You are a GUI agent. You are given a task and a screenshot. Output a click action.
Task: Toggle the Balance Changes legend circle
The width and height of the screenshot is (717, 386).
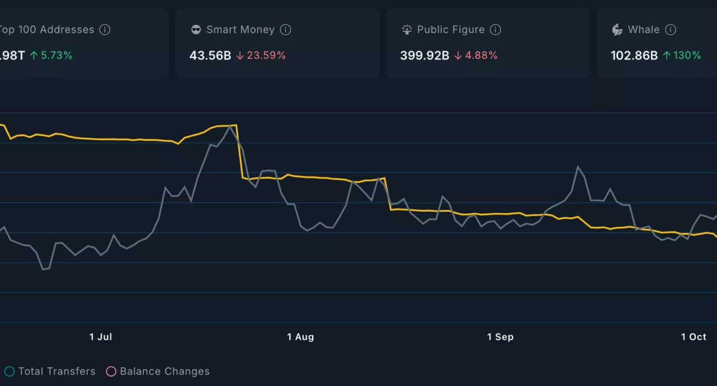pos(111,372)
